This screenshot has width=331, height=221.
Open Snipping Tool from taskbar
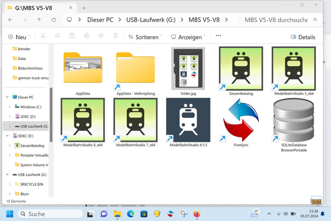[184, 214]
